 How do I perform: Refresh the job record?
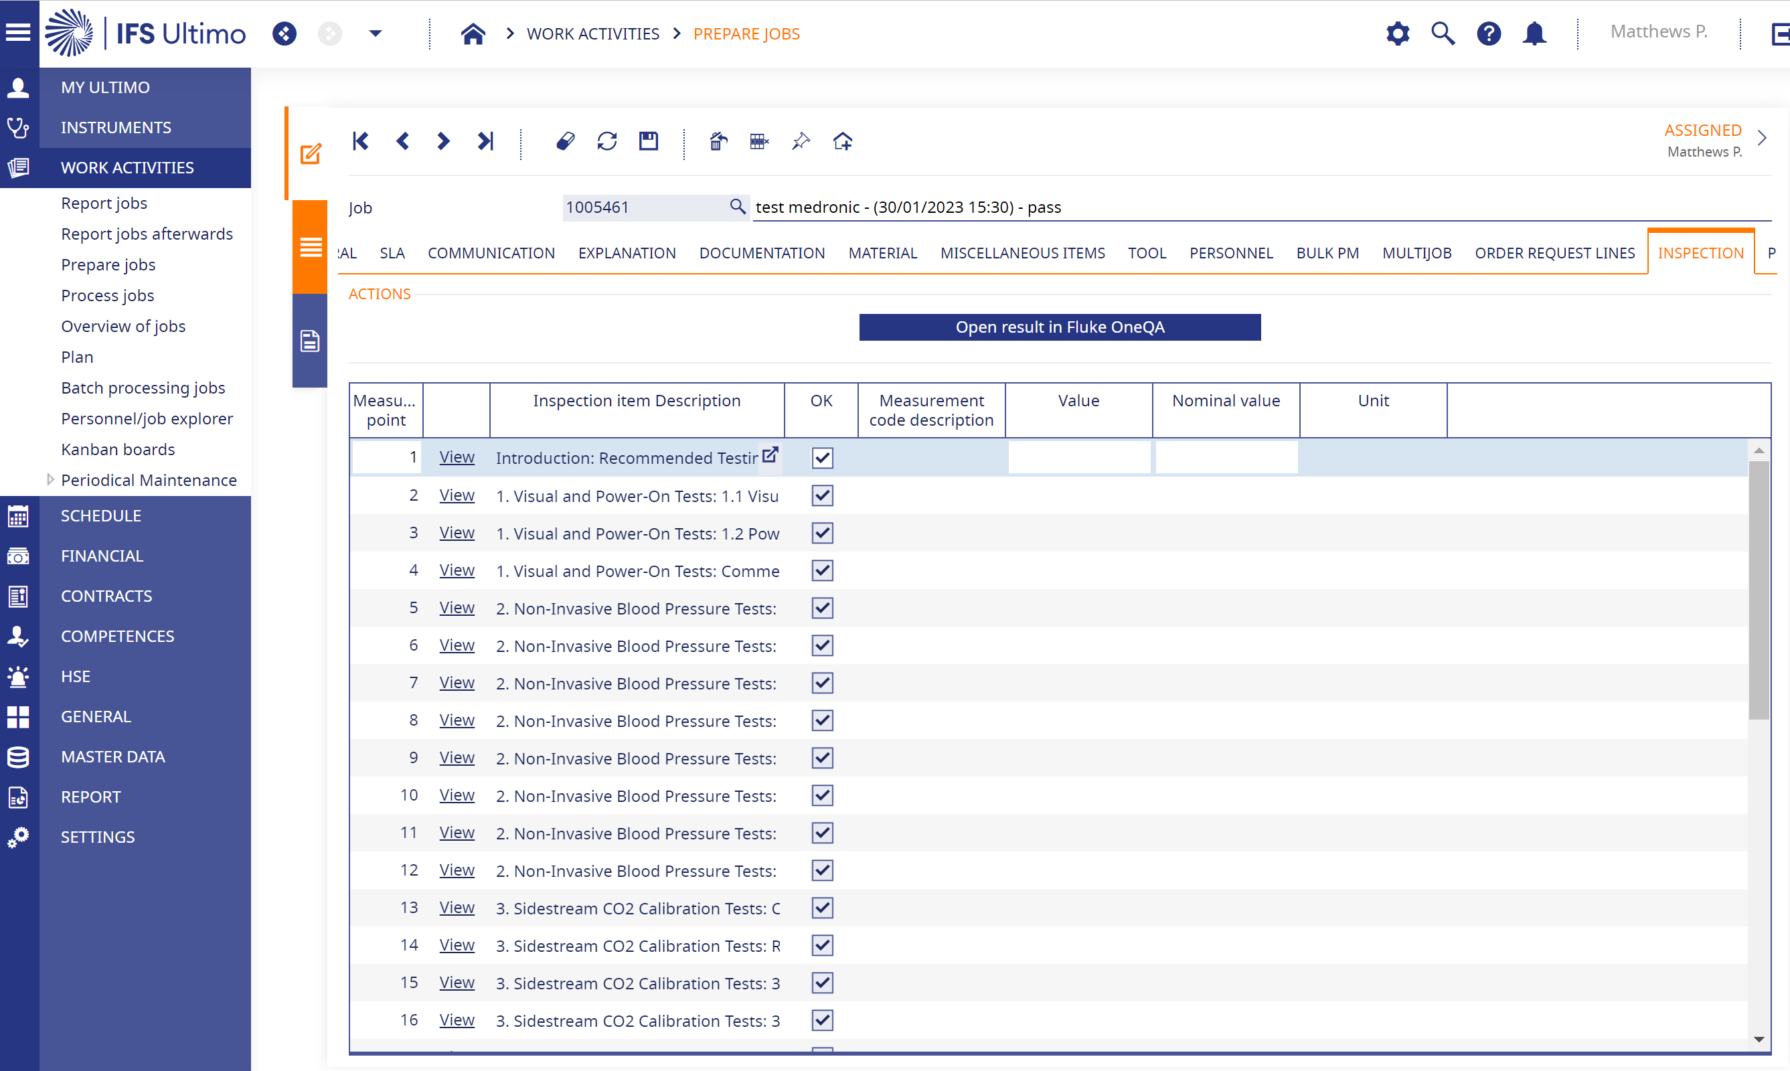(607, 141)
